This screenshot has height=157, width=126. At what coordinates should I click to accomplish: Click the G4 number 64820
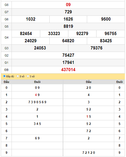[x=68, y=41]
